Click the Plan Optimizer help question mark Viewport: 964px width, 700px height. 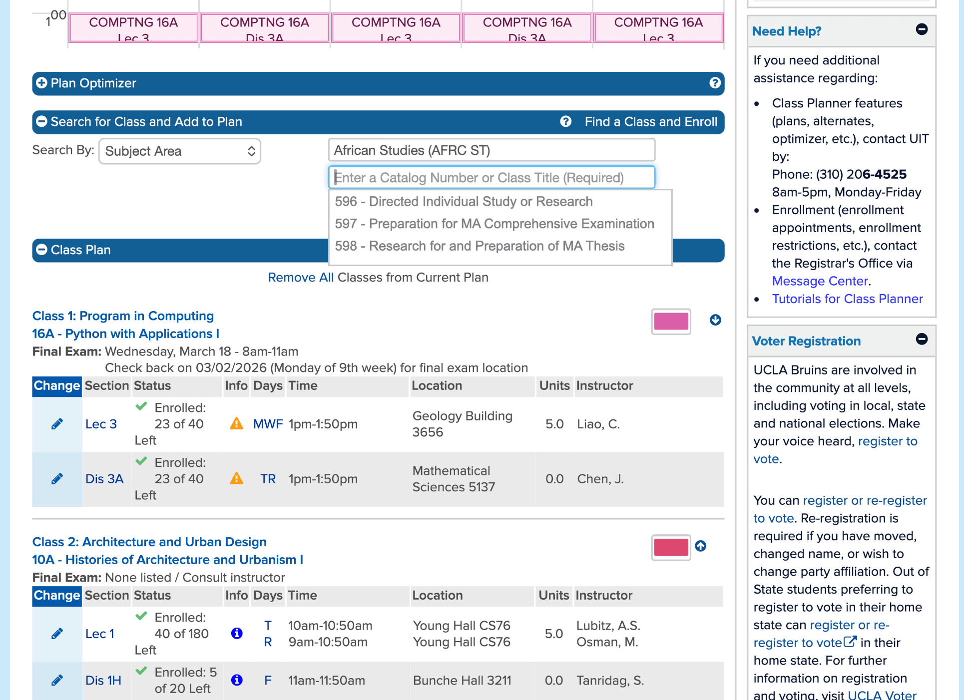tap(715, 83)
